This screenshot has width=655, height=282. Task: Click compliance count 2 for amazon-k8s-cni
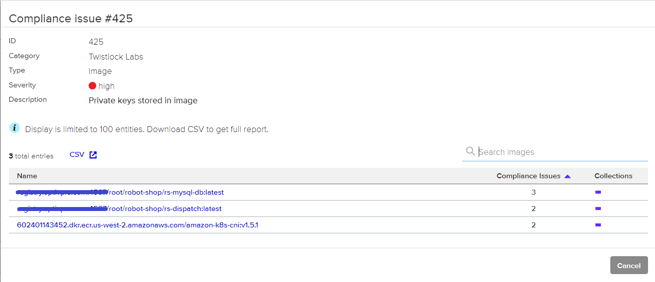click(533, 225)
